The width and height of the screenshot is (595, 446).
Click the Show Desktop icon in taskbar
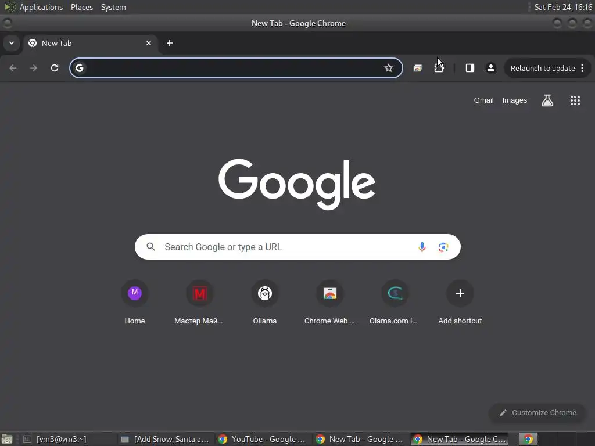(x=7, y=440)
